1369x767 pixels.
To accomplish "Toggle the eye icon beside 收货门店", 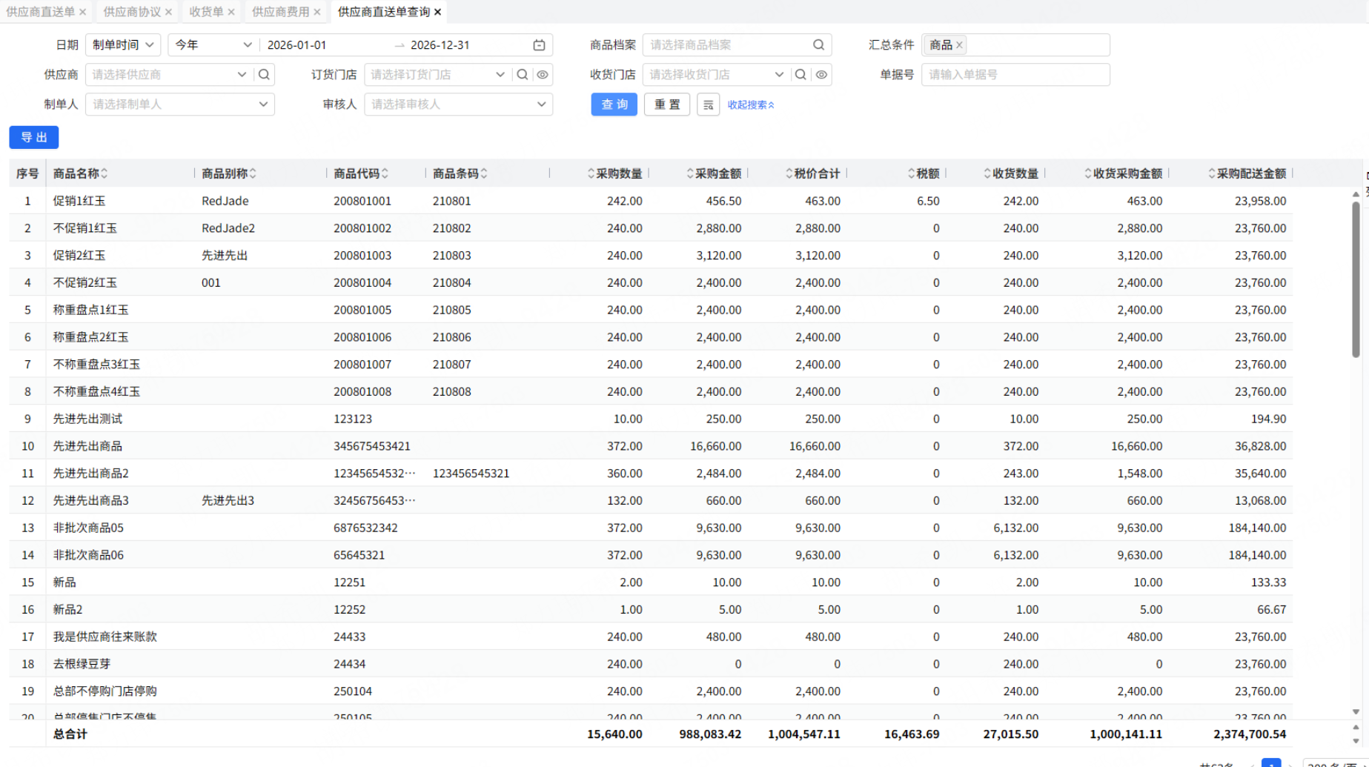I will click(x=821, y=75).
